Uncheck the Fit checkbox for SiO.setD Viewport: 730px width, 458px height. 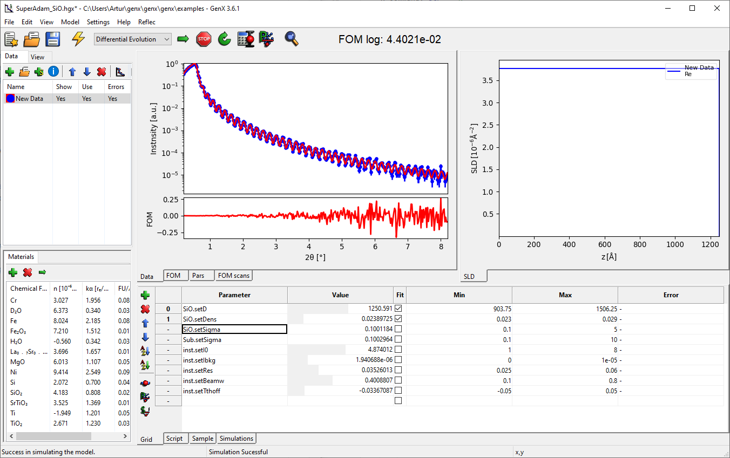point(398,309)
